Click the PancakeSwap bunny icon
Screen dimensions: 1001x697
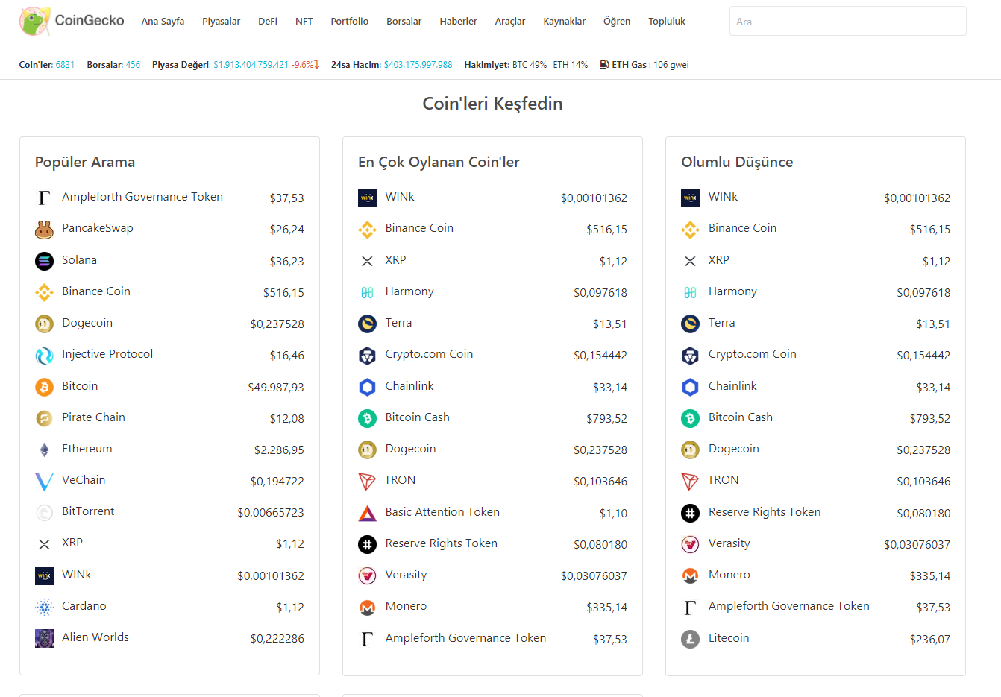pos(44,230)
